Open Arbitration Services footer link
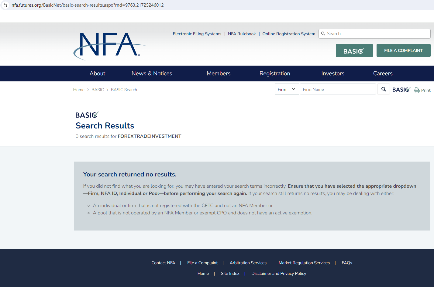Image resolution: width=434 pixels, height=287 pixels. coord(248,263)
